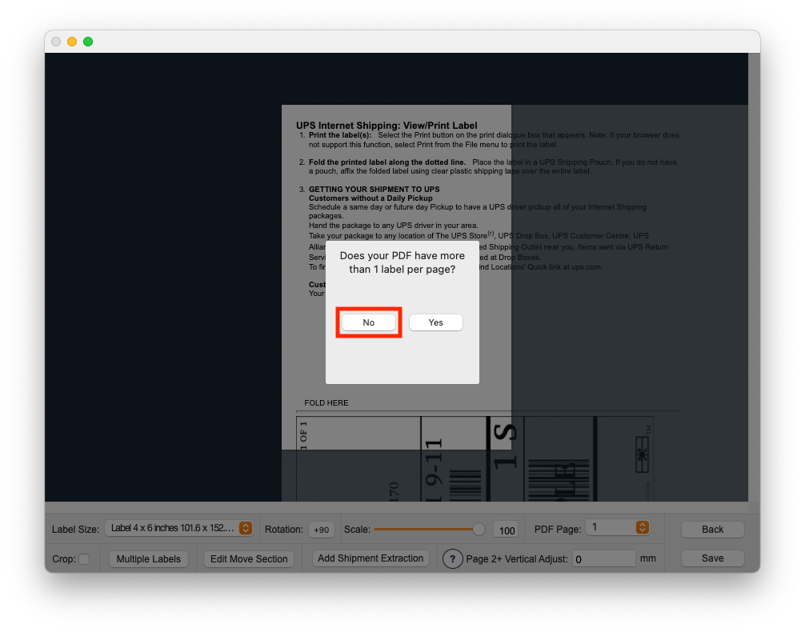805x632 pixels.
Task: Edit the scale value field showing 100
Action: coord(507,530)
